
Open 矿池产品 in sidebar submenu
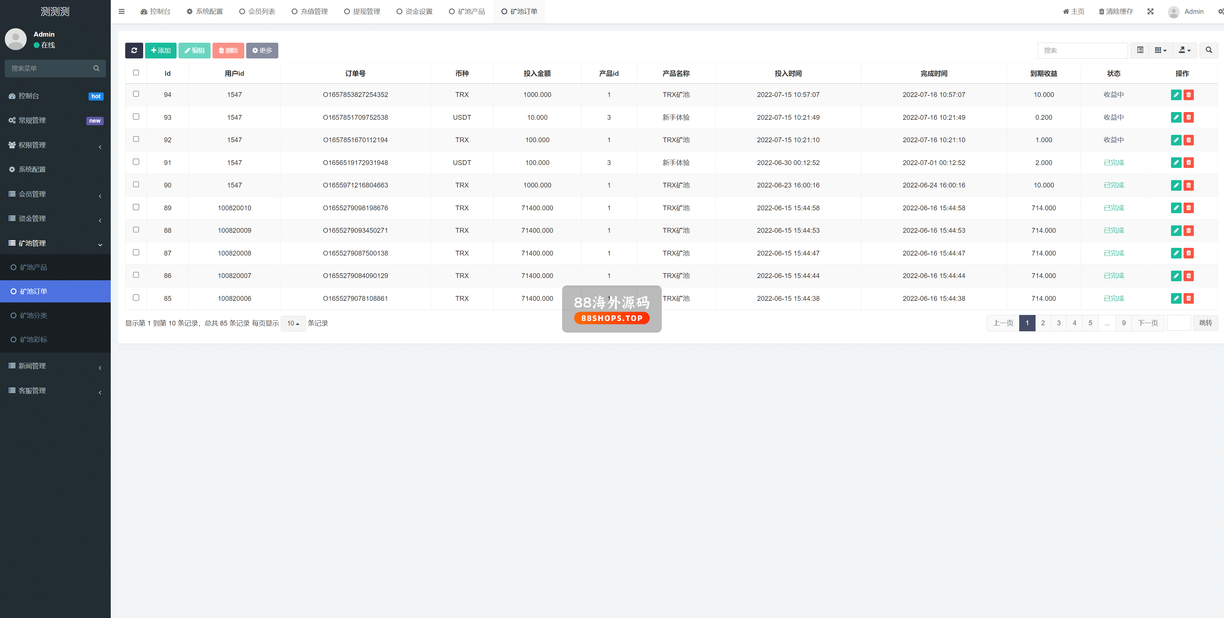click(x=33, y=267)
